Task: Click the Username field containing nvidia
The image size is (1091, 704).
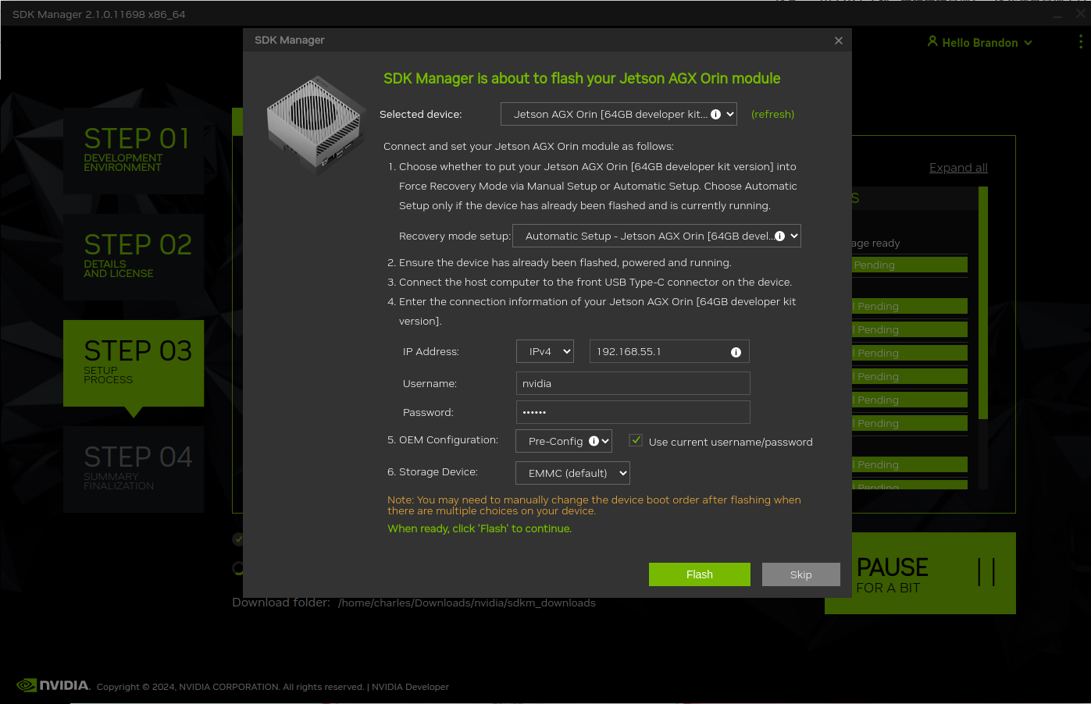Action: [x=633, y=383]
